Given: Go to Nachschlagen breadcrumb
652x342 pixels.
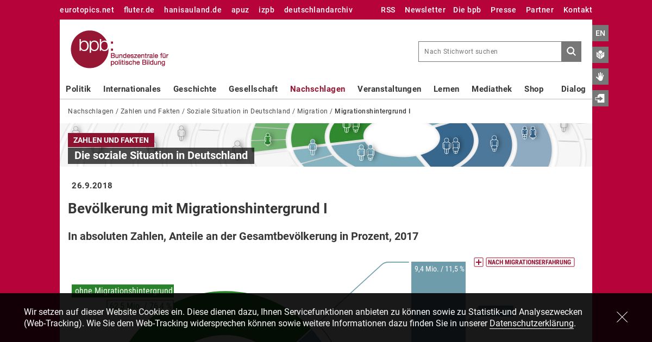Looking at the screenshot, I should (x=91, y=111).
